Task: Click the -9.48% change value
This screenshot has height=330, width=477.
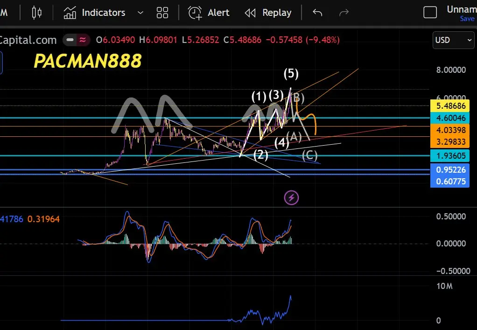Action: 323,40
